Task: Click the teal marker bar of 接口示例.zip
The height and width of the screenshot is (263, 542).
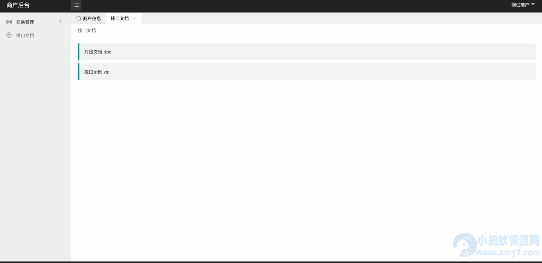Action: coord(78,72)
